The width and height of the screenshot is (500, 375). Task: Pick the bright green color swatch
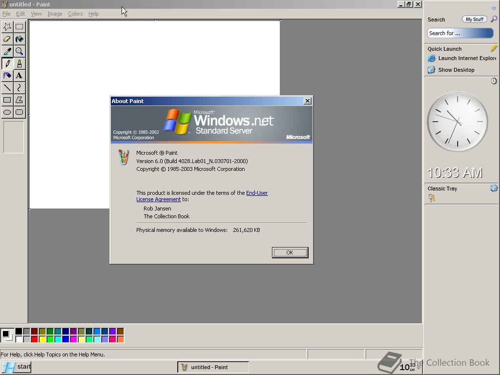pyautogui.click(x=50, y=339)
